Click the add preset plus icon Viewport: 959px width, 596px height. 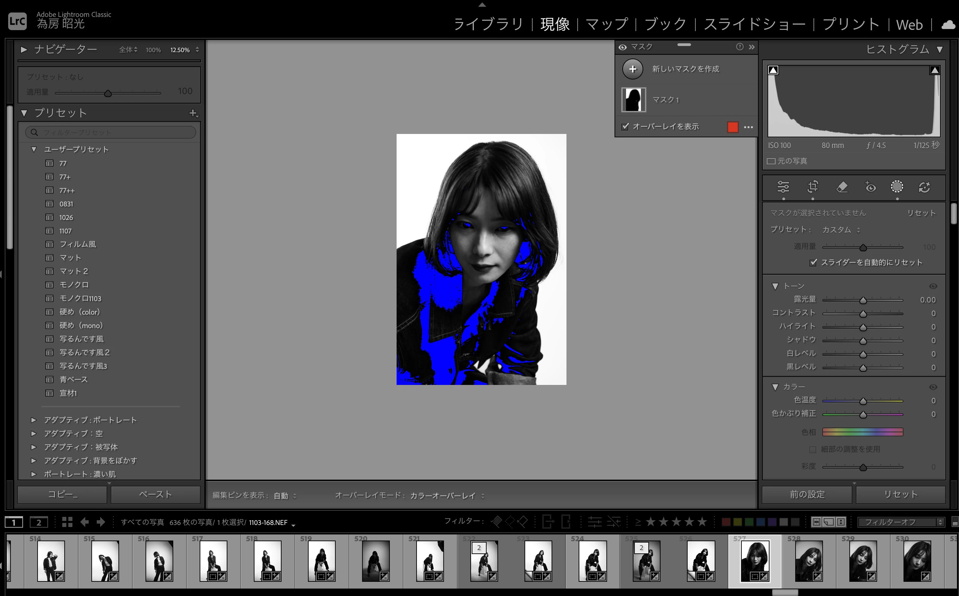(x=193, y=113)
